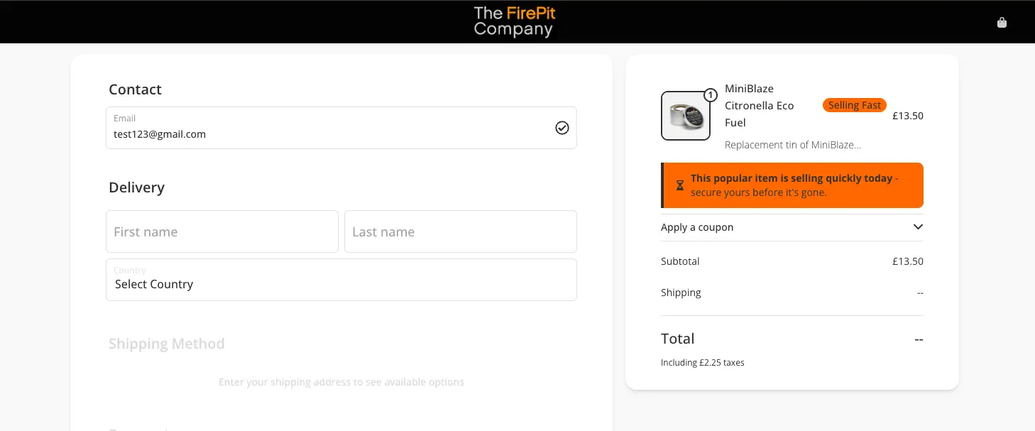Click the MiniBlaze Citronella Eco Fuel product title

pos(760,105)
